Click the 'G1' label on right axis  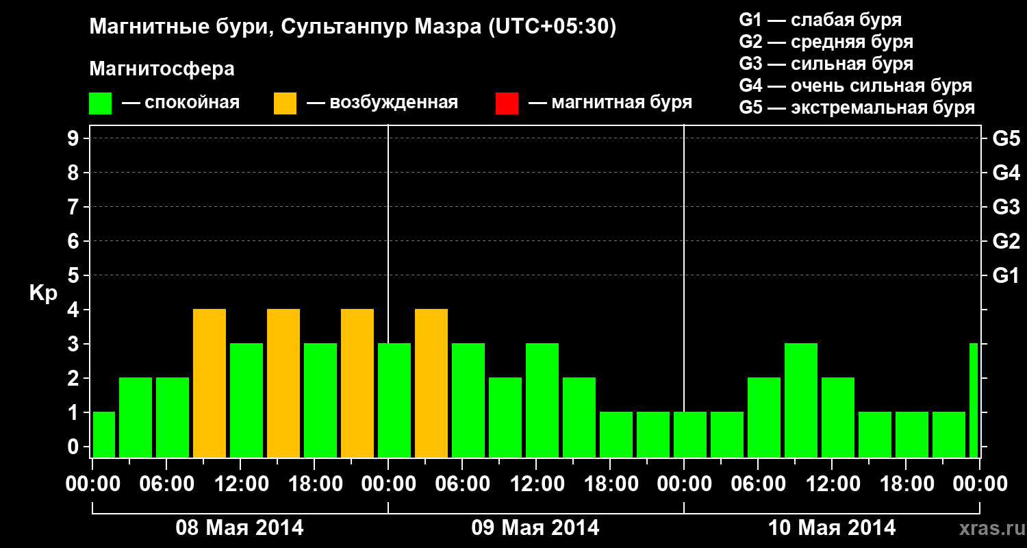[1006, 275]
